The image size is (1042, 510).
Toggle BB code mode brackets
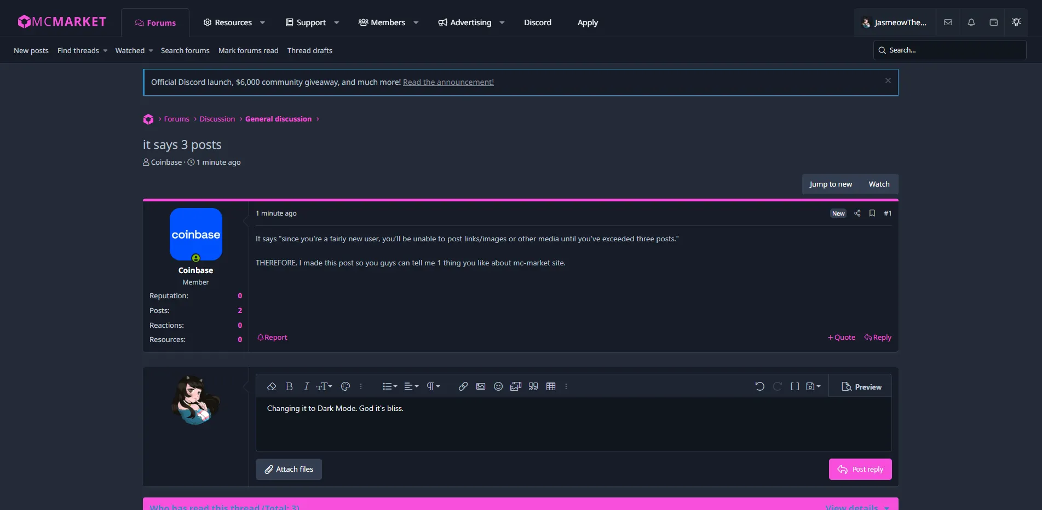pos(795,386)
